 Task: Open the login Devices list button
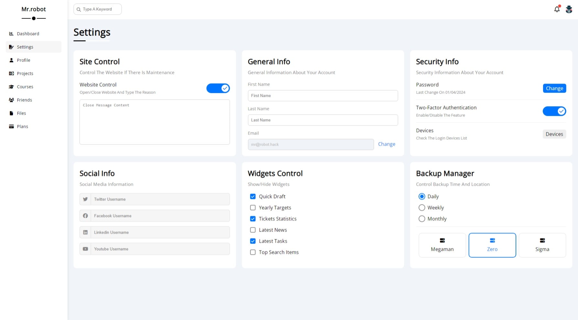[554, 134]
